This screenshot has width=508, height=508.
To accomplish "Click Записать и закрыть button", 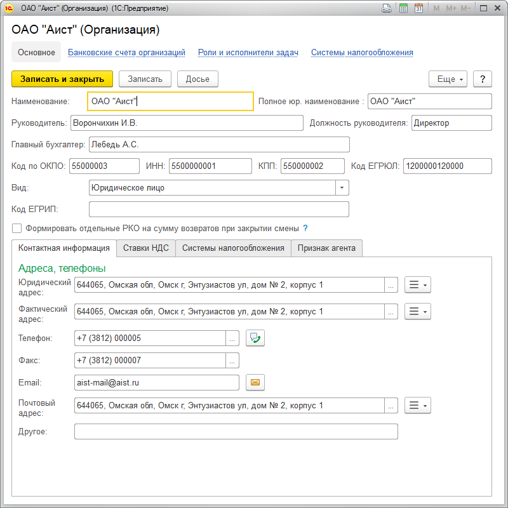I will [62, 79].
